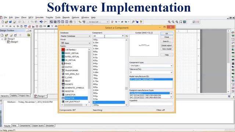Click the Hyperlink input field
This screenshot has height=132, width=235.
tap(151, 104)
